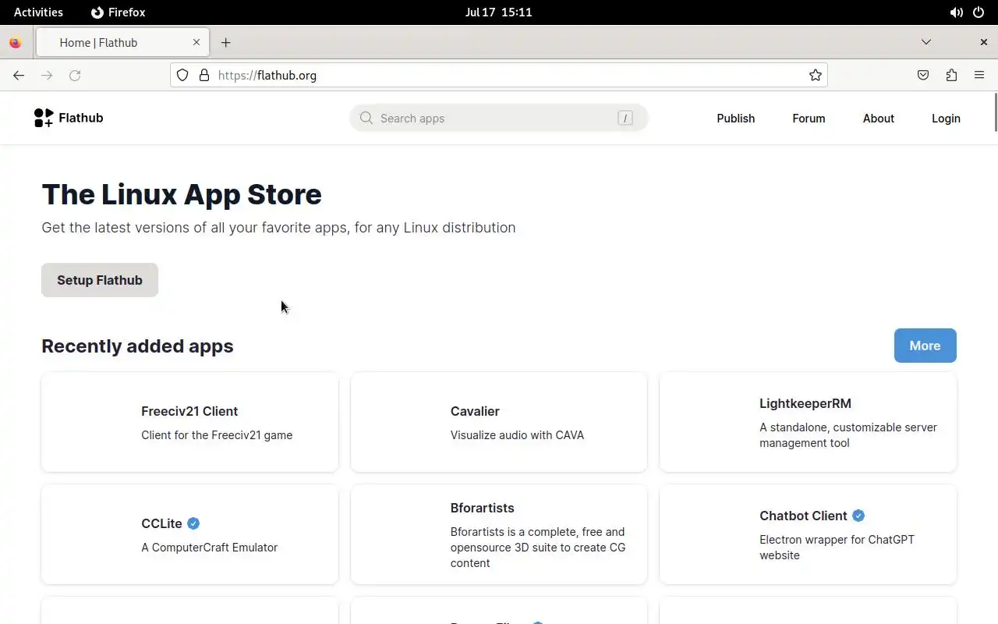Select the Home | Flathub tab
Viewport: 998px width, 624px height.
pos(121,42)
